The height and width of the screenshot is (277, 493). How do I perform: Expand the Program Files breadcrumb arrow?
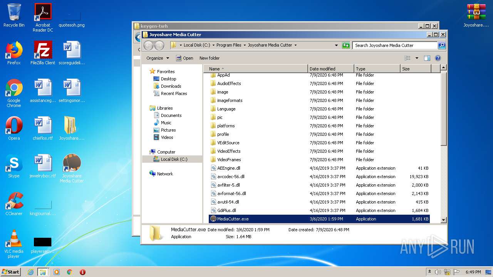coord(245,45)
